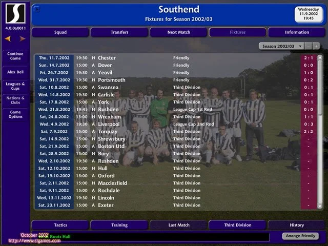Open the Alex Bell manager menu

point(15,72)
